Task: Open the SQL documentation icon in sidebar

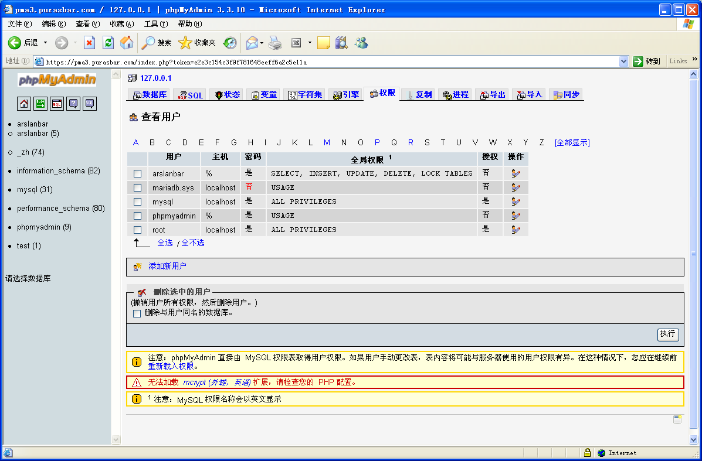Action: pyautogui.click(x=90, y=104)
